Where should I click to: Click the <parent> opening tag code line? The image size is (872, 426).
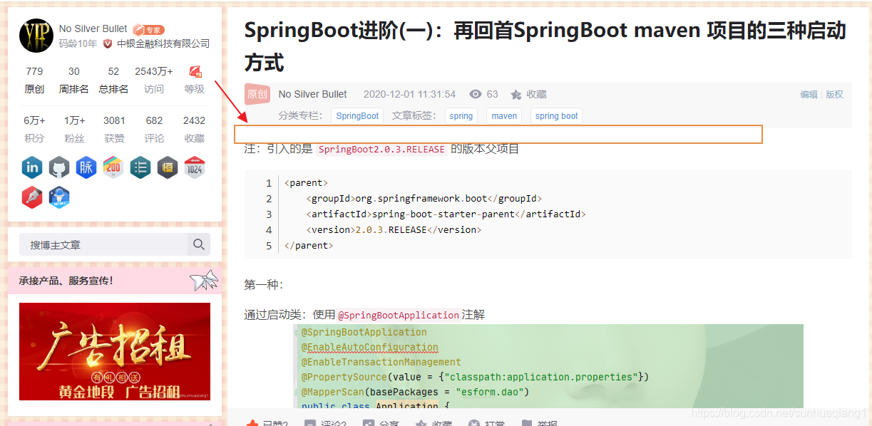pyautogui.click(x=307, y=183)
